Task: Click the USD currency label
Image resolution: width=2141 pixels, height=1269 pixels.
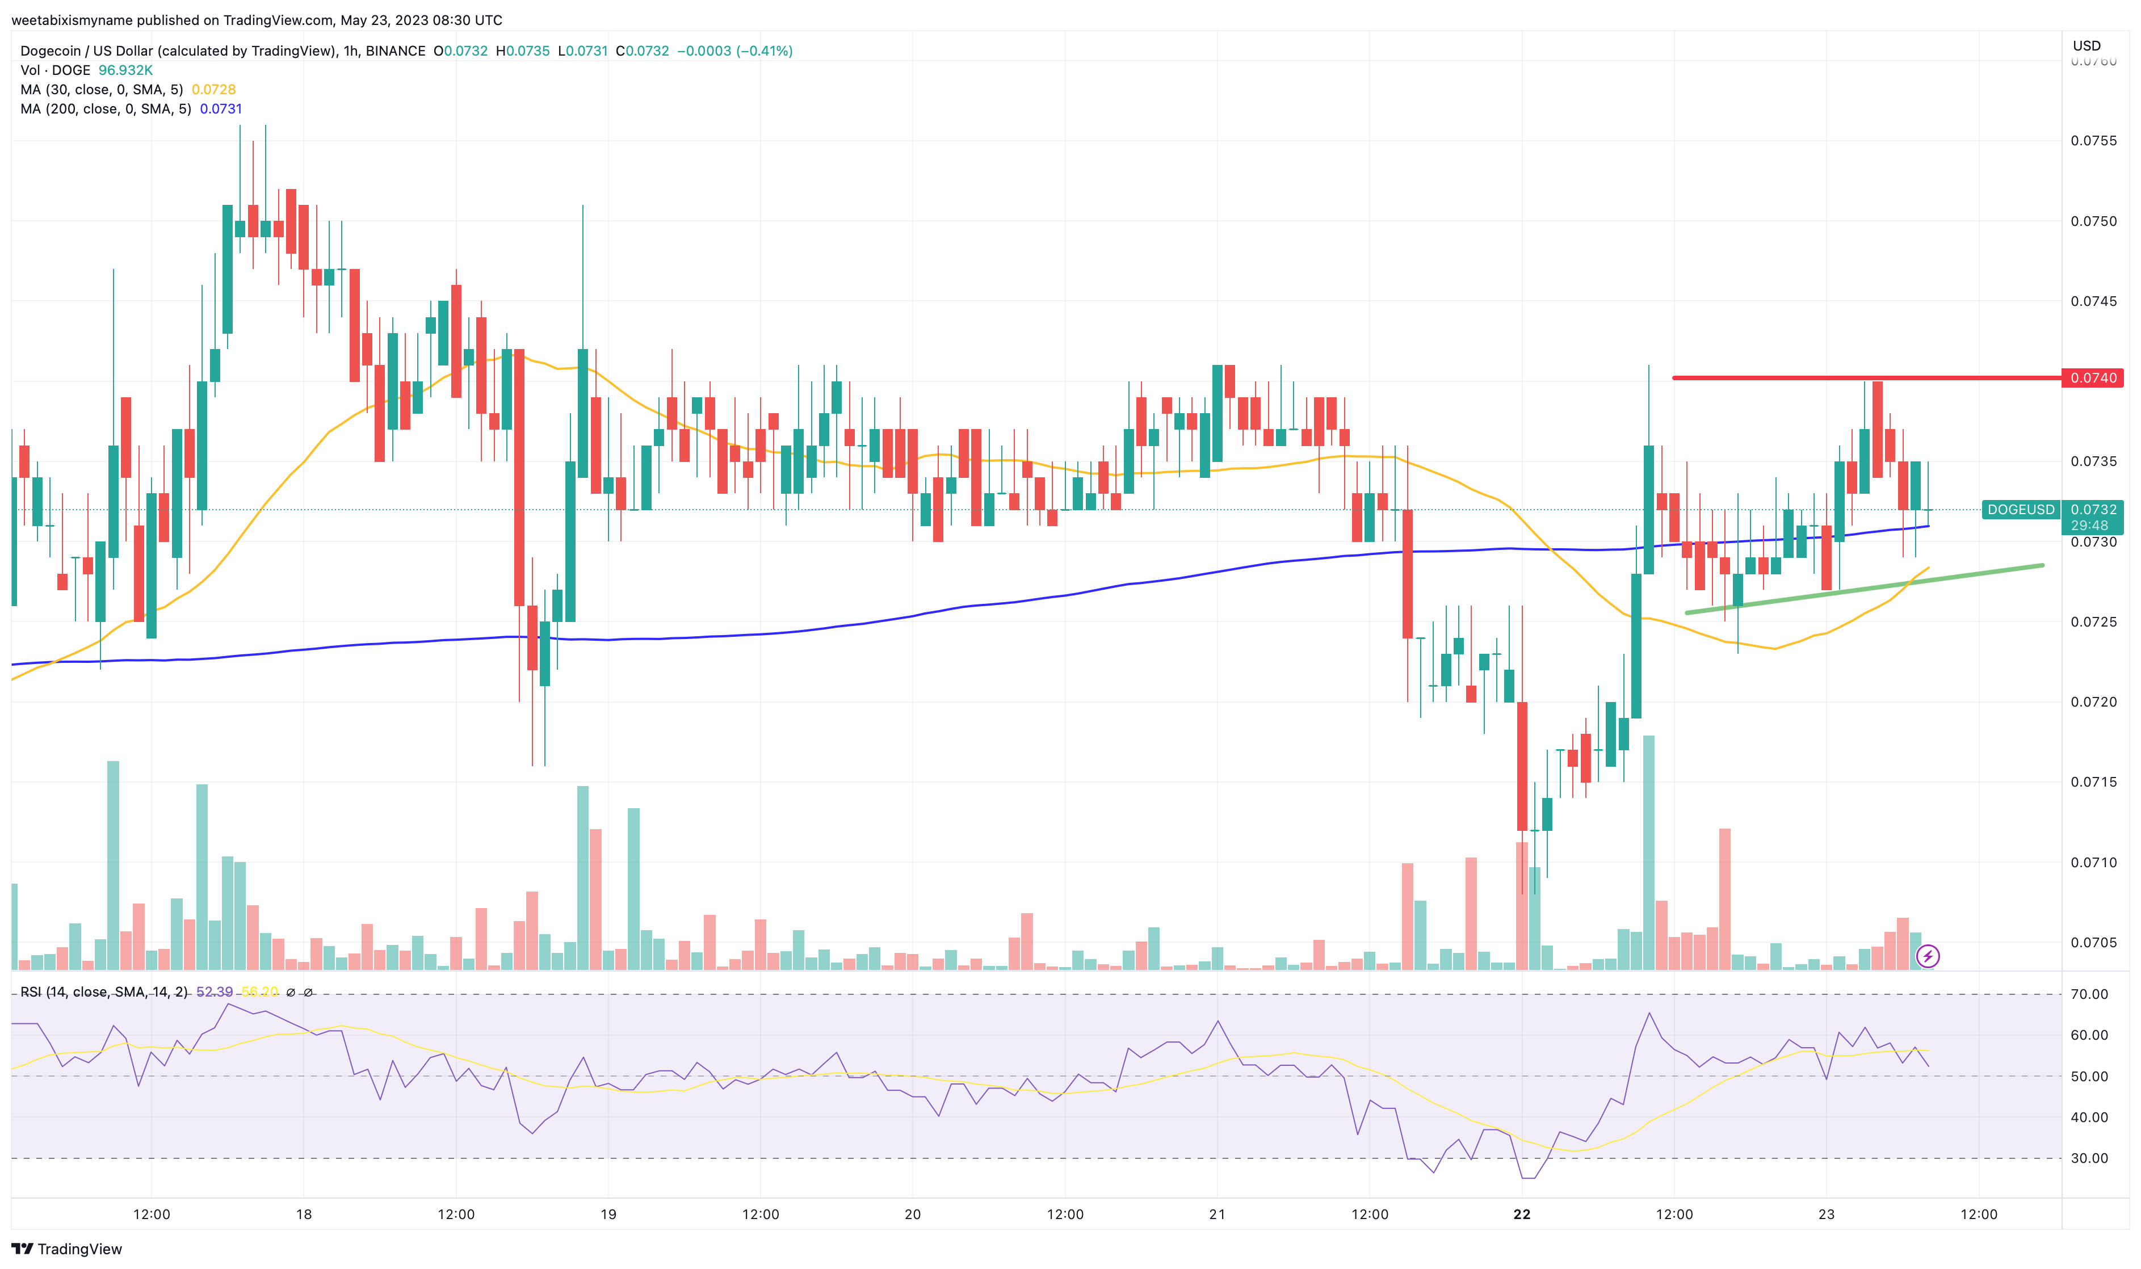Action: tap(2087, 45)
